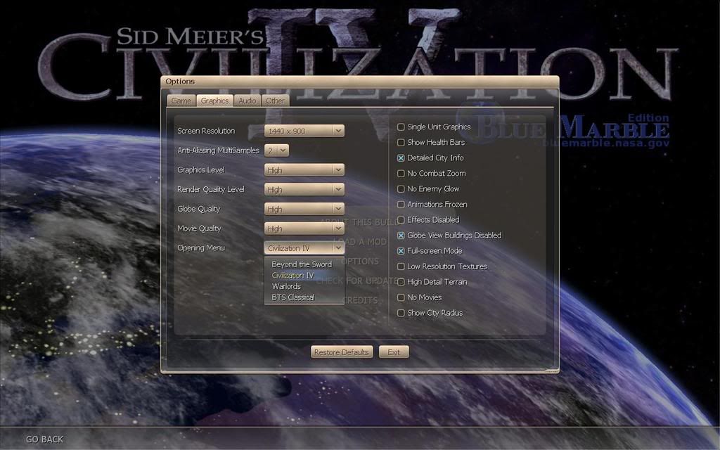This screenshot has height=450, width=720.
Task: Select Warlords from the list
Action: (x=286, y=286)
